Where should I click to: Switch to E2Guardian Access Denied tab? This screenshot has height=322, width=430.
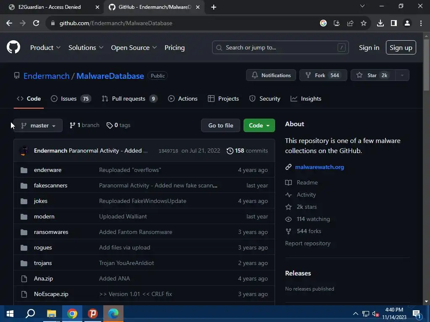[50, 7]
